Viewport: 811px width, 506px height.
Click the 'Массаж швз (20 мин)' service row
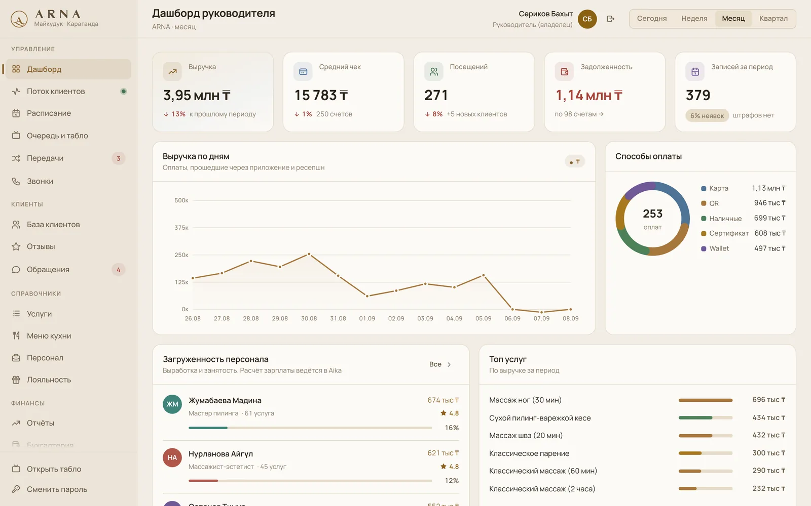coord(637,436)
